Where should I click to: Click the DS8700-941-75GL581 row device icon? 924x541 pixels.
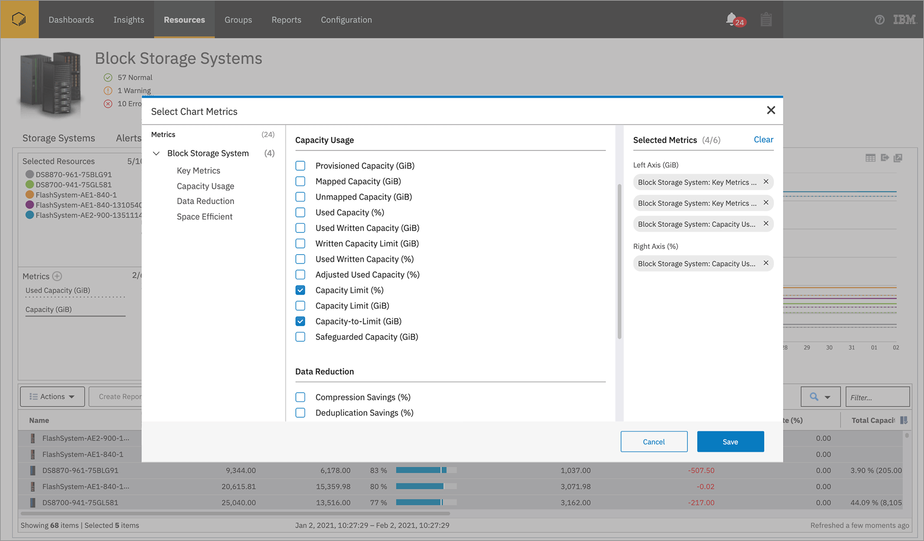[x=33, y=502]
